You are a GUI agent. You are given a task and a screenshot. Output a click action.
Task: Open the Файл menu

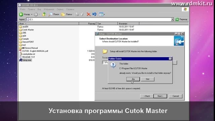[x=23, y=9]
